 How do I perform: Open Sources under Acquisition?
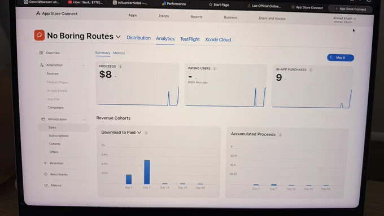(53, 74)
